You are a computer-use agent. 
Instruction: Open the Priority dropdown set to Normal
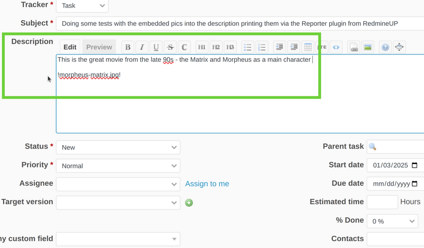coord(118,166)
